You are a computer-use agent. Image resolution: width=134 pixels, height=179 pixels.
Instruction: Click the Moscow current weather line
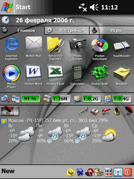[58, 121]
